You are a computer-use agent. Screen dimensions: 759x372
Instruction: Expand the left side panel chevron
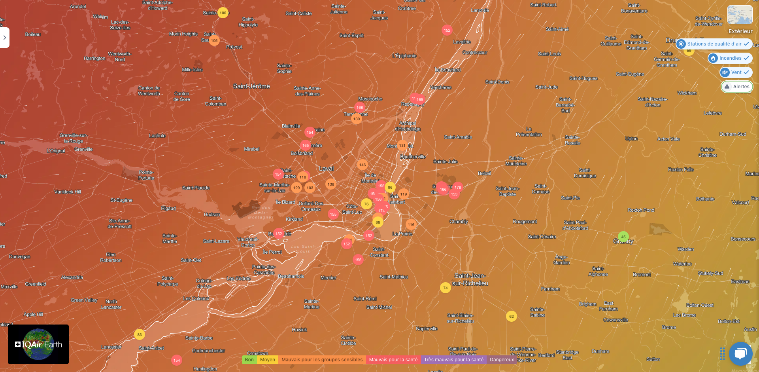click(5, 38)
